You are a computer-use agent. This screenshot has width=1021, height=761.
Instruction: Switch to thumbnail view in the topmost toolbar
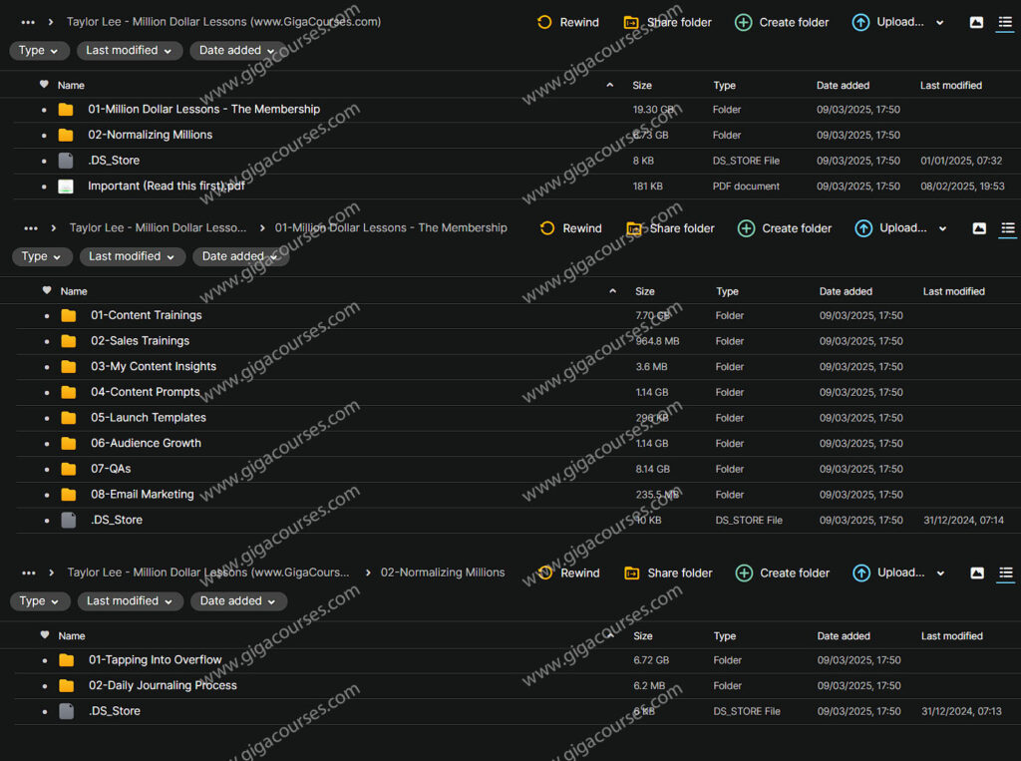[x=976, y=22]
